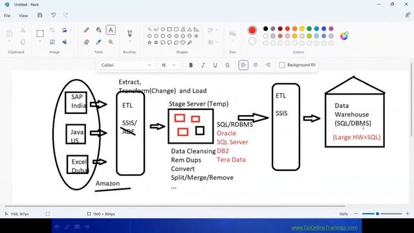Choose the purple palette color
Viewport: 414px width, 233px height.
[x=331, y=28]
